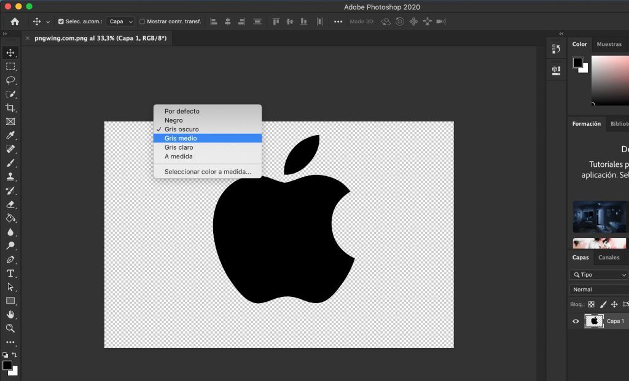Viewport: 629px width, 381px height.
Task: Swap foreground and background colors arrow
Action: tap(15, 355)
